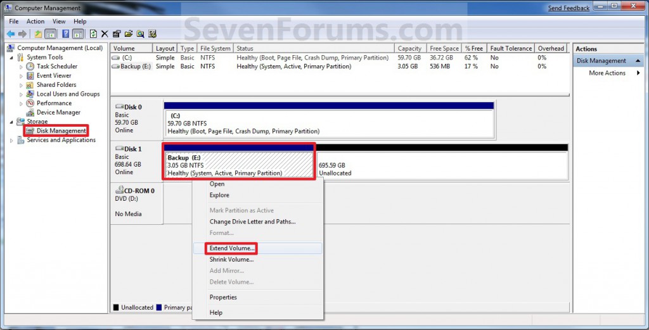Click the Task Scheduler clock icon

pyautogui.click(x=30, y=66)
